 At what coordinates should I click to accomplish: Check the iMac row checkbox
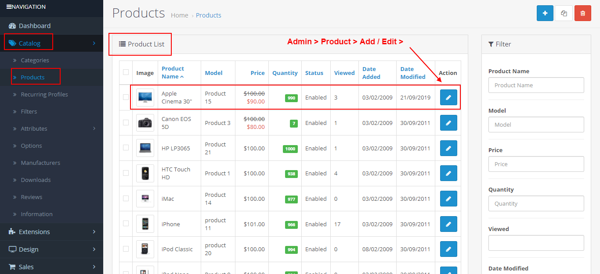click(x=126, y=198)
